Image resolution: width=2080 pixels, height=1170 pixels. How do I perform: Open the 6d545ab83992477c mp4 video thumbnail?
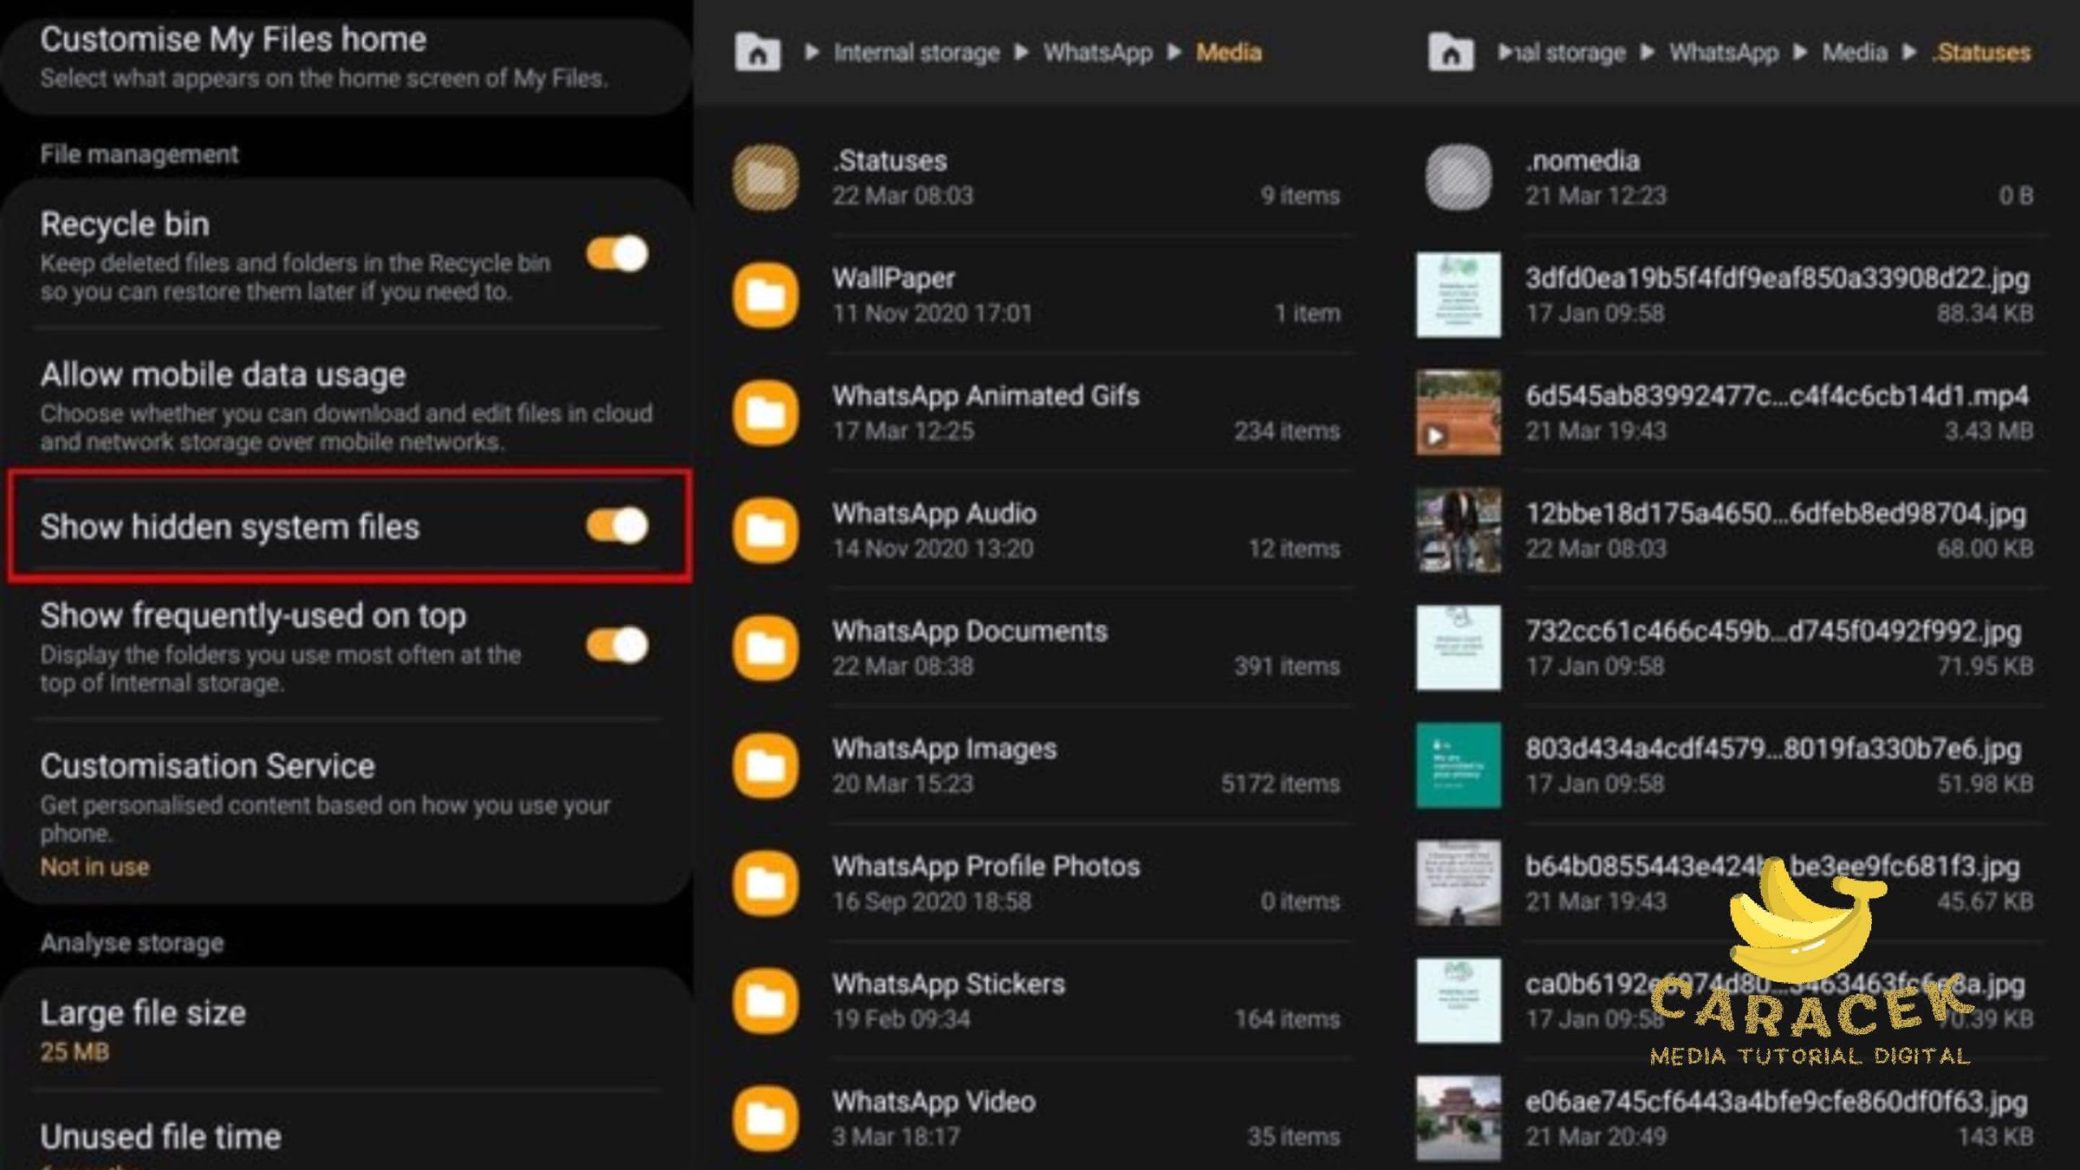coord(1458,413)
